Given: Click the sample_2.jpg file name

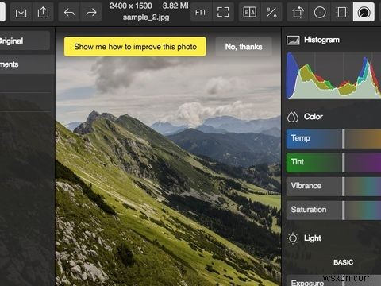Looking at the screenshot, I should (x=146, y=17).
